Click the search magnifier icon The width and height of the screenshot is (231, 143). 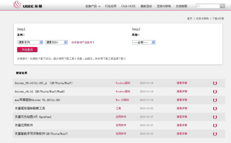tap(222, 6)
